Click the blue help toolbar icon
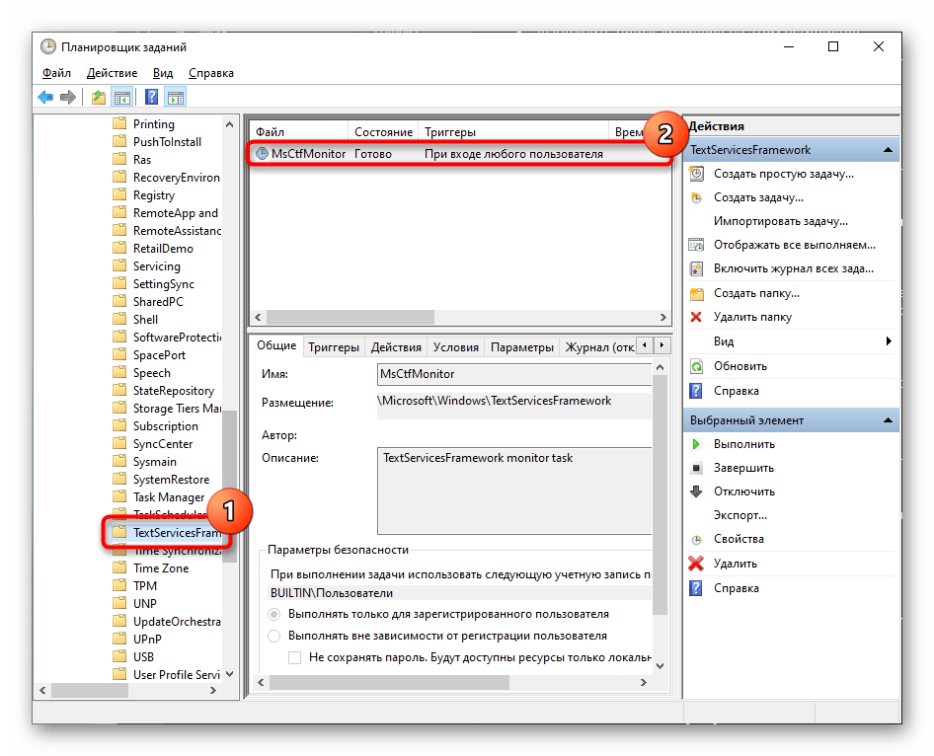Image resolution: width=934 pixels, height=756 pixels. coord(151,98)
